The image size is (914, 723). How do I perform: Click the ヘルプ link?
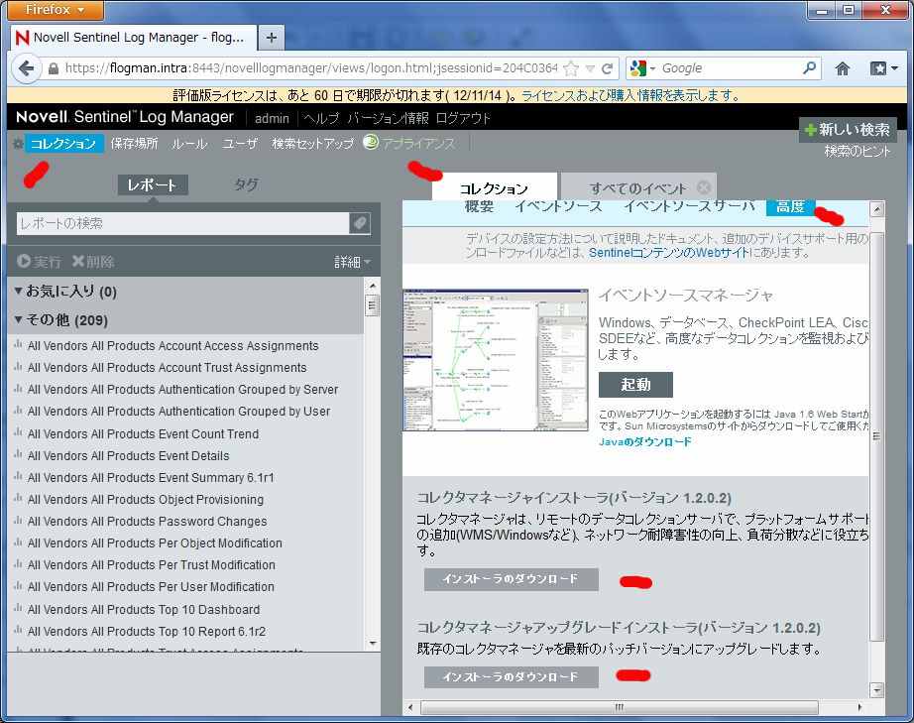coord(320,118)
